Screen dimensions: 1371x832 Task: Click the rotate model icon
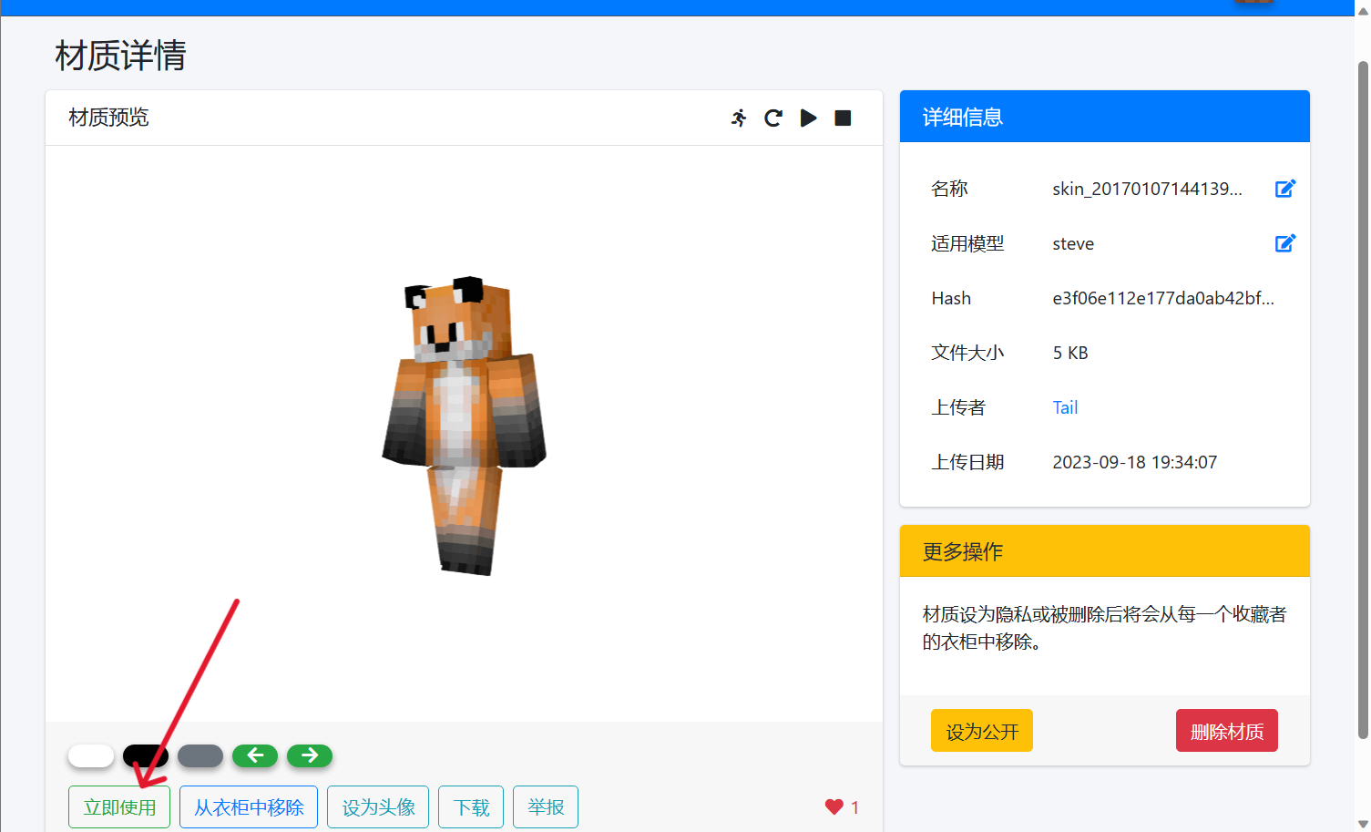(x=773, y=118)
